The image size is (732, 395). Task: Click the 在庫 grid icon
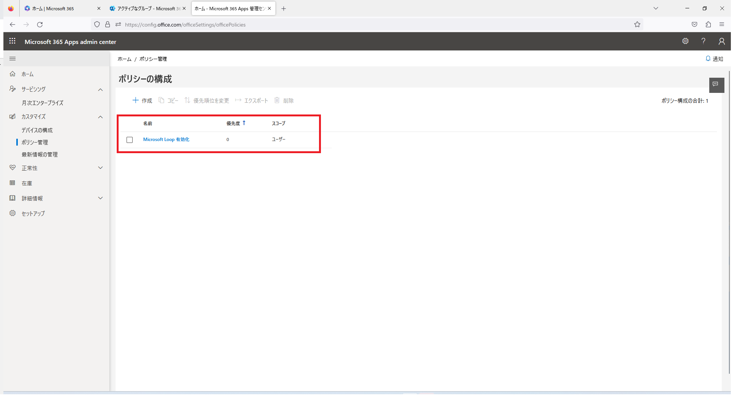click(x=13, y=183)
